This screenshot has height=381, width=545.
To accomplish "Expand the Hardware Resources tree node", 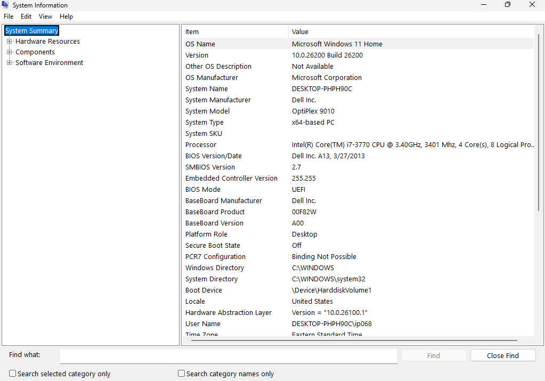I will pos(9,41).
